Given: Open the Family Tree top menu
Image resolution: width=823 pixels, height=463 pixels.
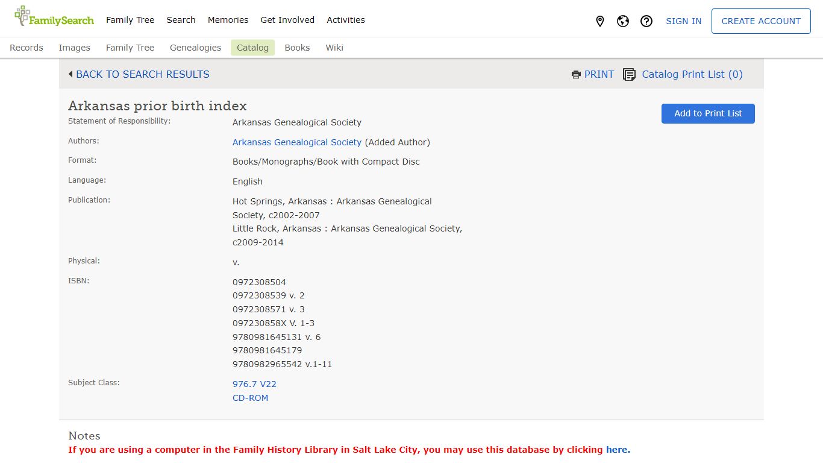Looking at the screenshot, I should click(x=130, y=20).
